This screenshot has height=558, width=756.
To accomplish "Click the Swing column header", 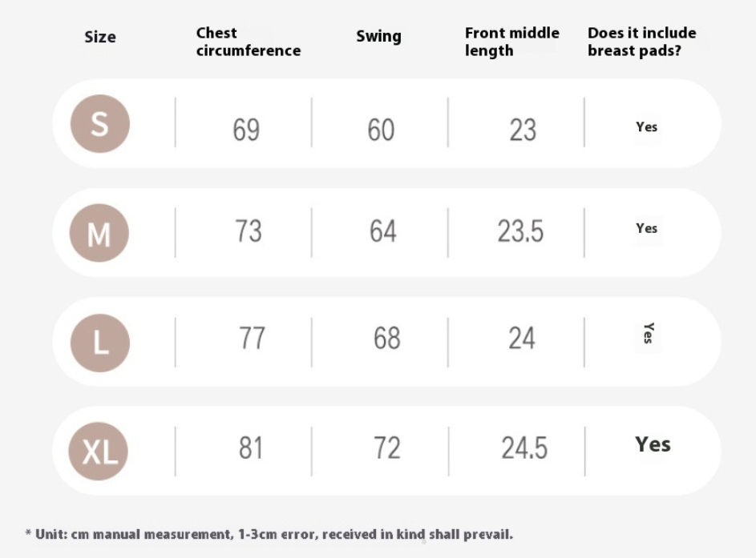I will (378, 37).
